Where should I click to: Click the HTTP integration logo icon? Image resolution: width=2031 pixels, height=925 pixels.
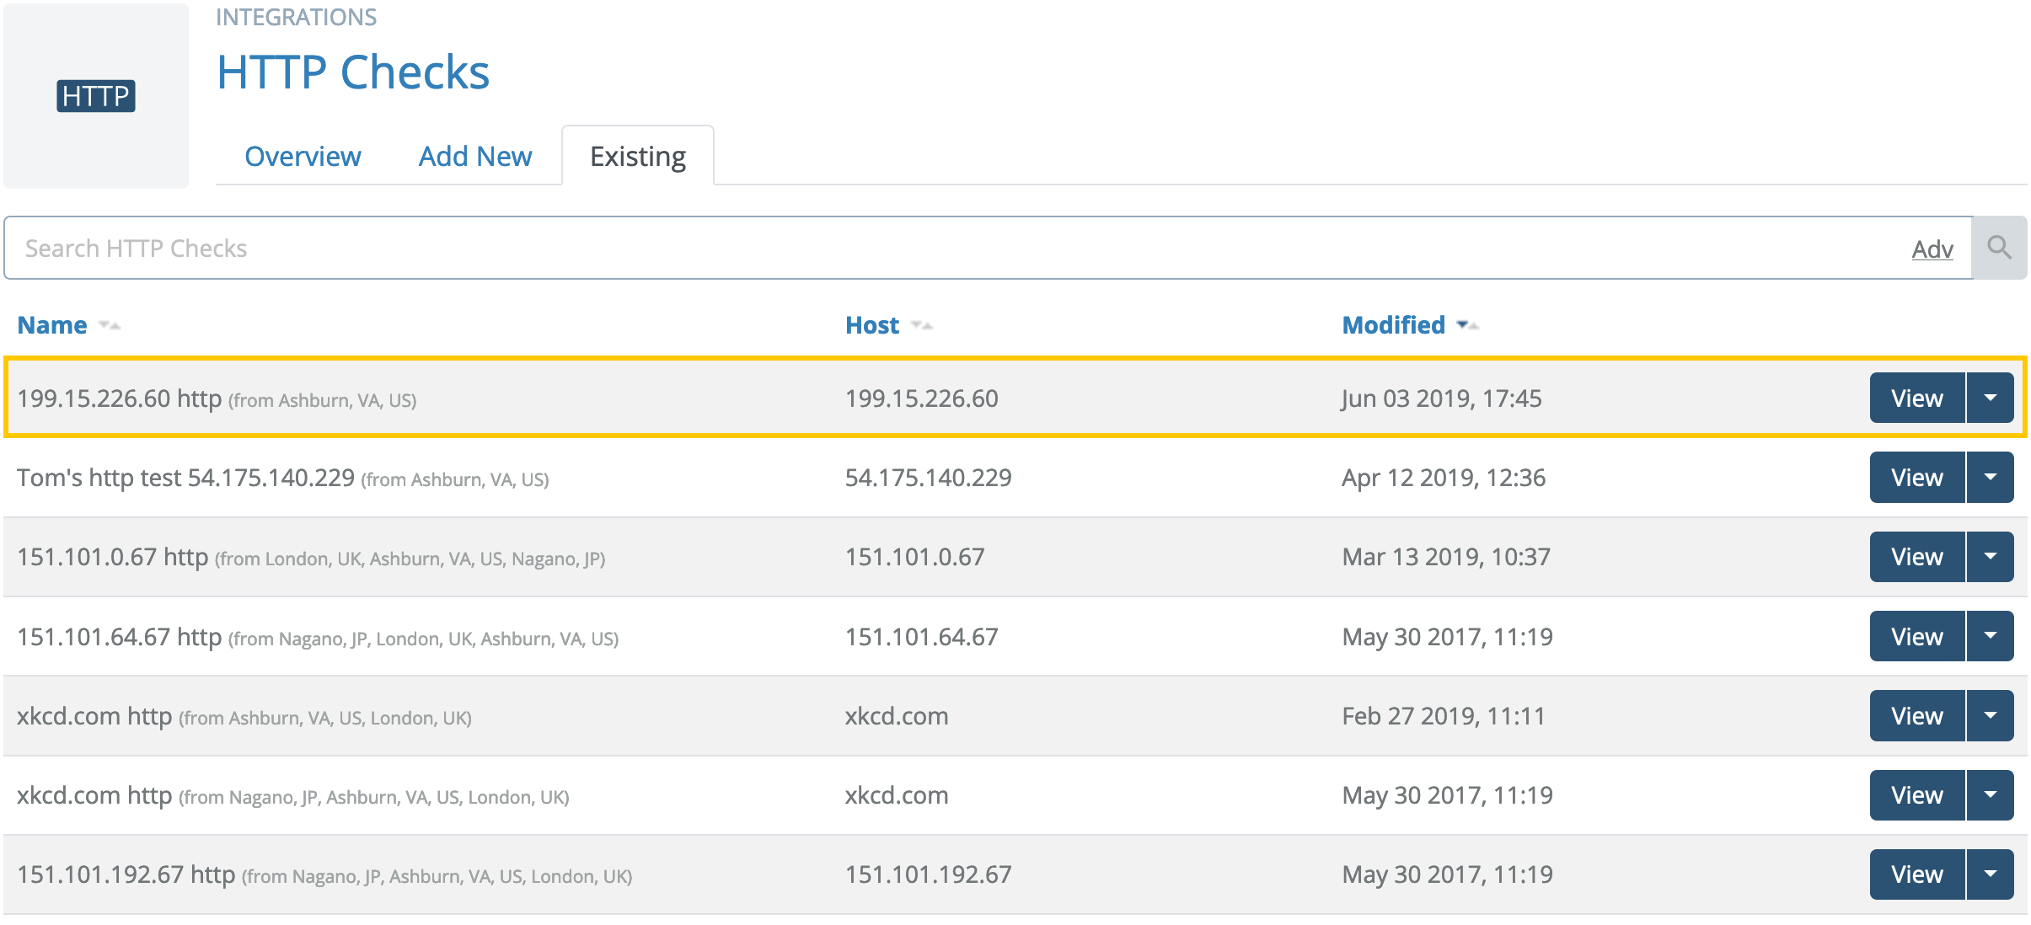click(96, 96)
